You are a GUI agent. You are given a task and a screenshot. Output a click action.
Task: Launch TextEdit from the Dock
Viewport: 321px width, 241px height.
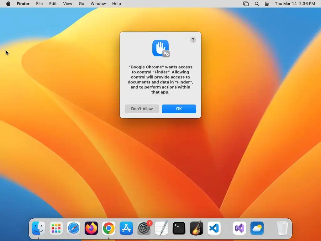tap(161, 228)
